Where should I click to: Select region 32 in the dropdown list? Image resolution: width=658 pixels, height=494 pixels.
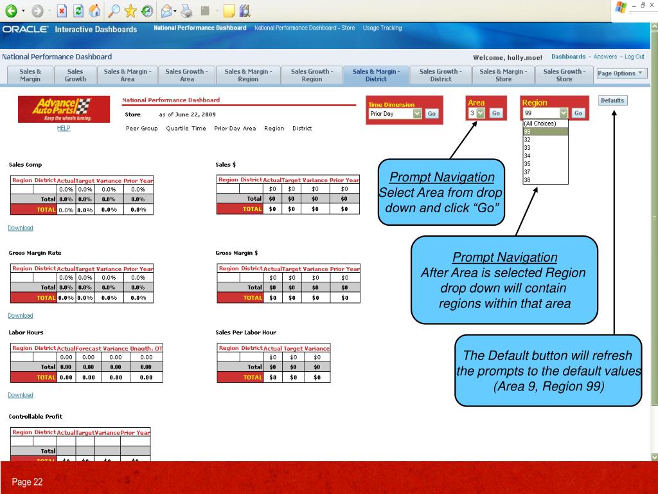[x=546, y=140]
